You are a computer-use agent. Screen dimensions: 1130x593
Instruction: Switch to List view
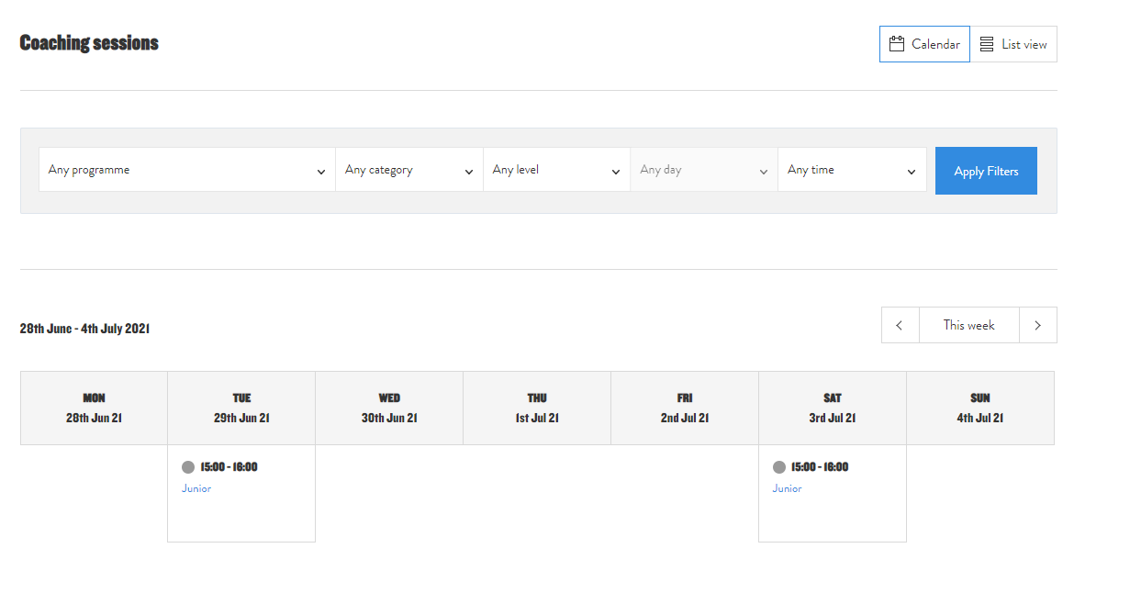(1013, 44)
